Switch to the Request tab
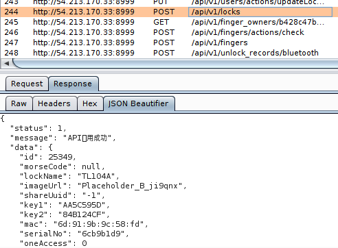 27,84
